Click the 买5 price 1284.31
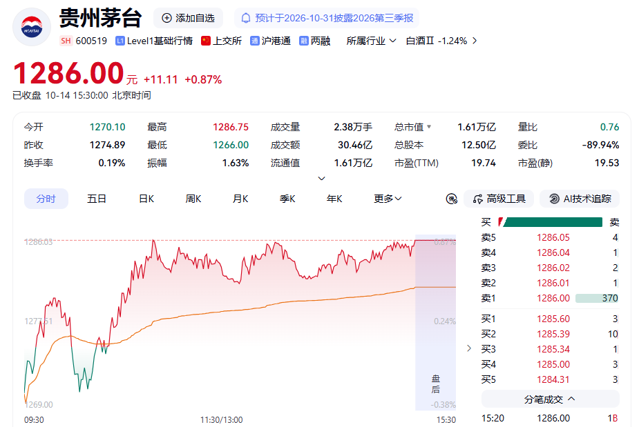This screenshot has height=427, width=639. pyautogui.click(x=553, y=379)
